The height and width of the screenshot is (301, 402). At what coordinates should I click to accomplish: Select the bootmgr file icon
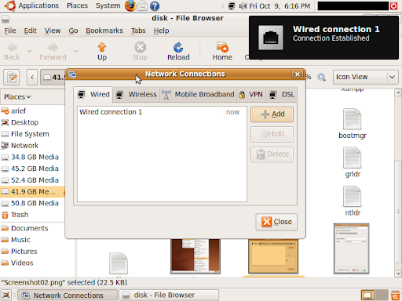click(353, 119)
